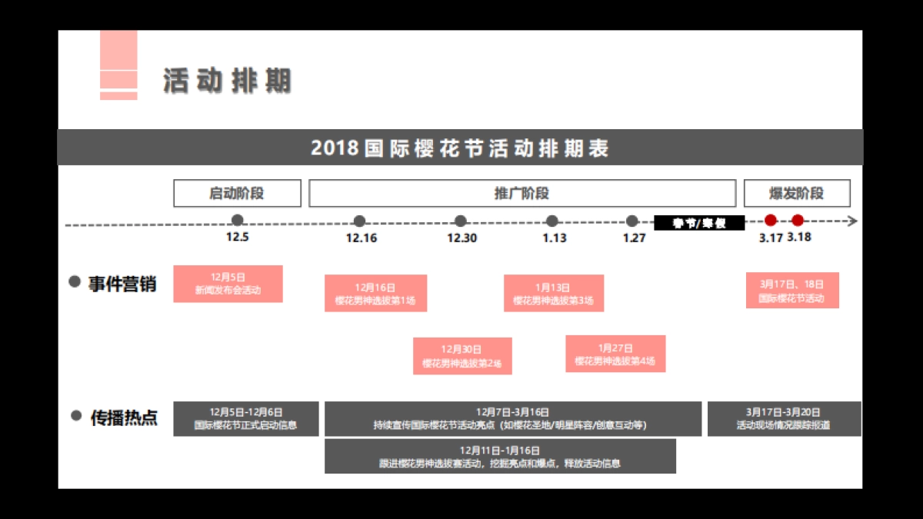Select the 爆发阶段 phase box

point(796,193)
